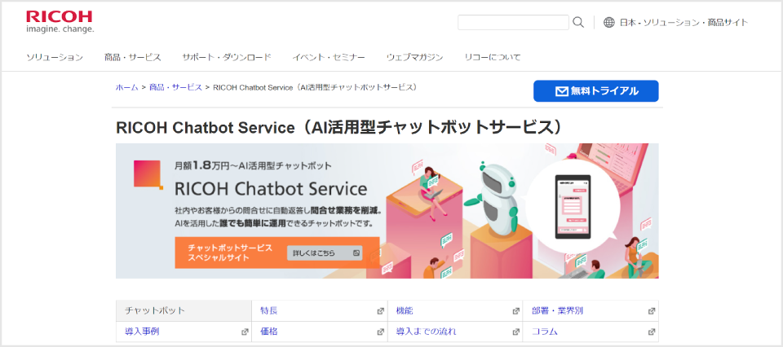Open the 導入までの流れ link

click(426, 332)
